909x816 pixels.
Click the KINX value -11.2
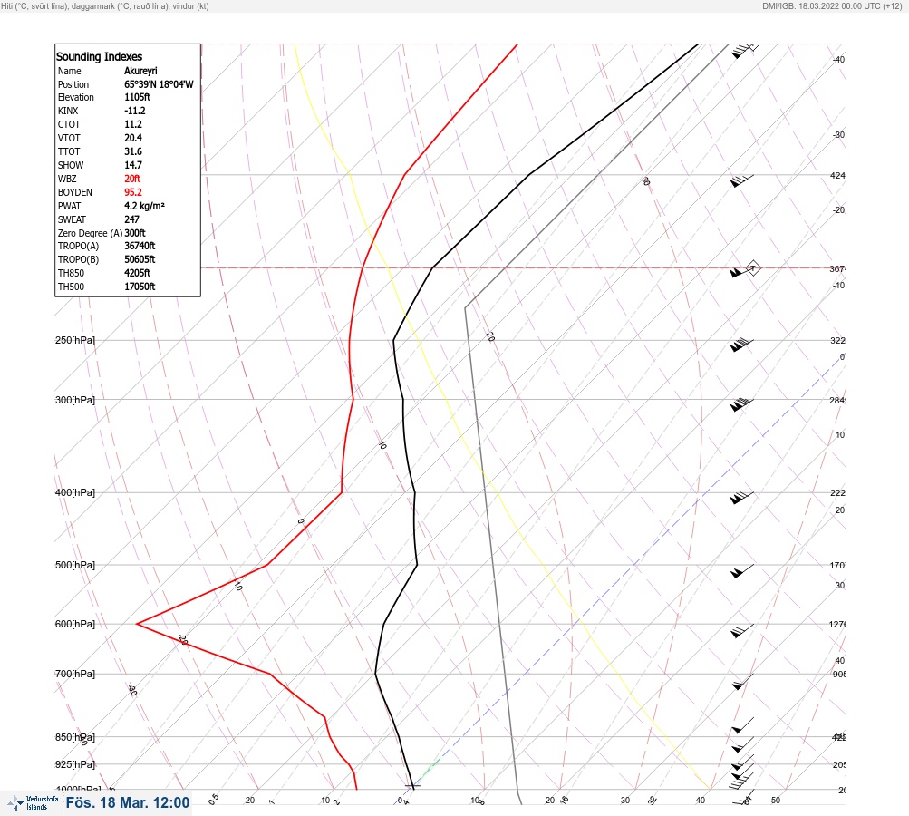(134, 111)
